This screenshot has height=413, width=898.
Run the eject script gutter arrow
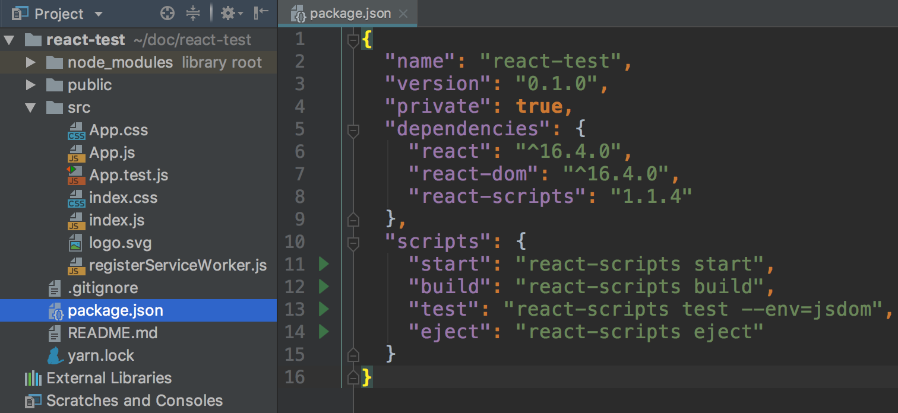tap(324, 332)
